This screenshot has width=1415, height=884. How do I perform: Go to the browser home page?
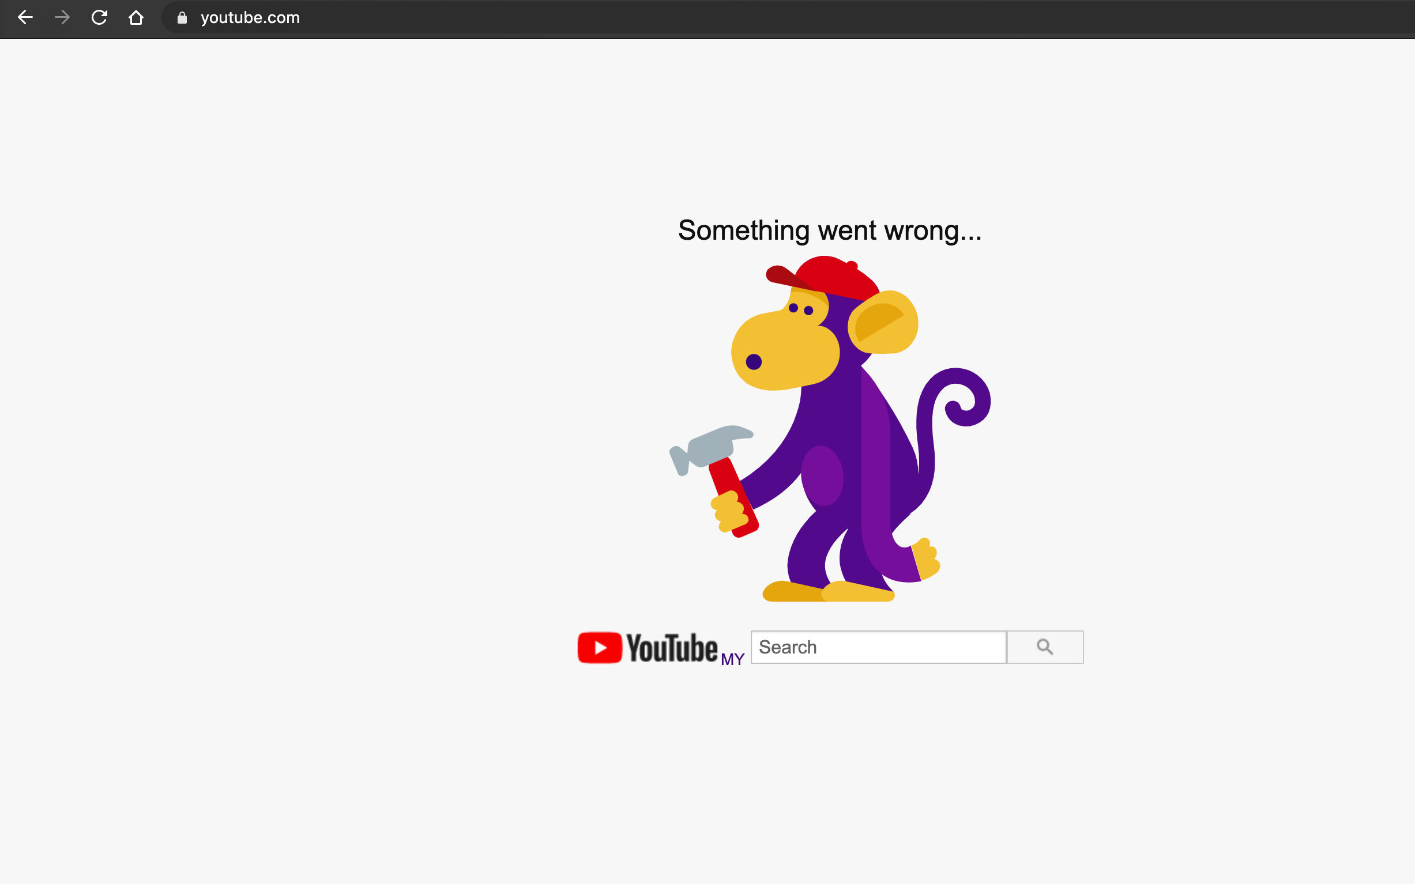coord(136,17)
